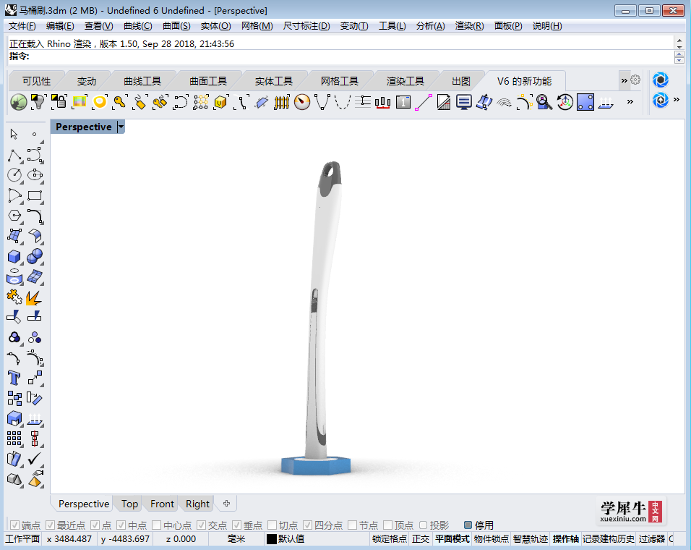The width and height of the screenshot is (691, 550).
Task: Open the 曲面(S) menu
Action: [x=176, y=26]
